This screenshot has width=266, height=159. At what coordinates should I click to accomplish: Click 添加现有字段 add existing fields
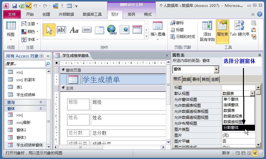point(207,31)
